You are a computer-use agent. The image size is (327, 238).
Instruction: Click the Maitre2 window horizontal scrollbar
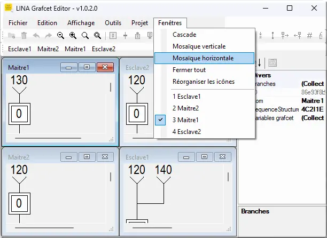click(x=44, y=228)
